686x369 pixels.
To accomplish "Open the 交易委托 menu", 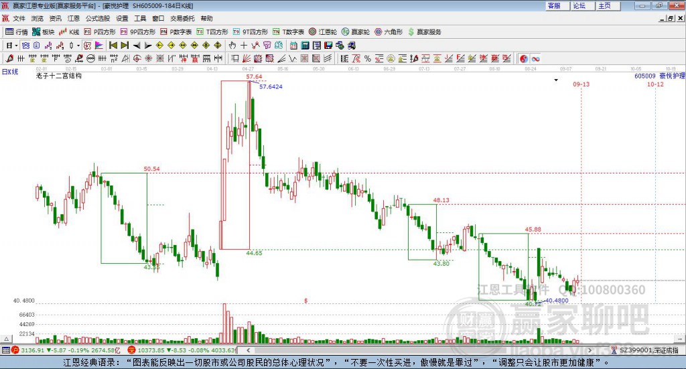I will tap(182, 18).
